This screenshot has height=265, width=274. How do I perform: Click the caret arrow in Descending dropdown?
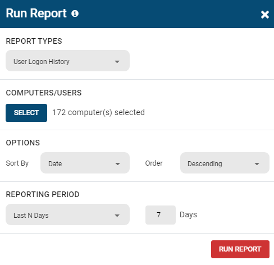(257, 164)
